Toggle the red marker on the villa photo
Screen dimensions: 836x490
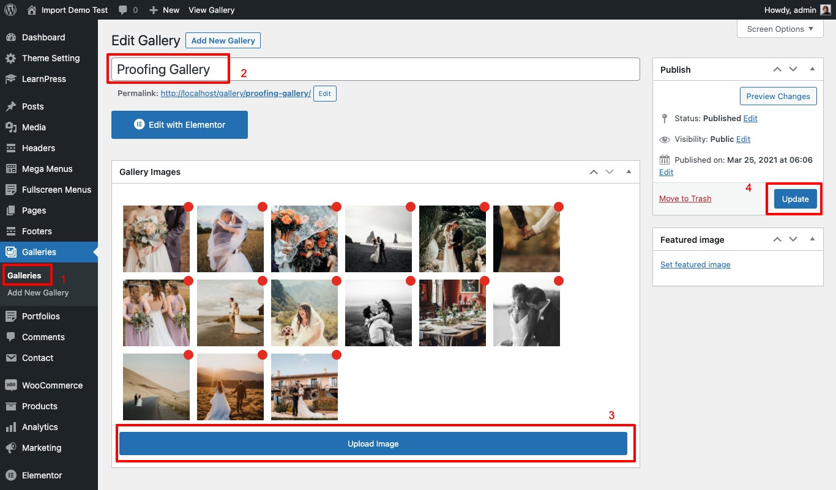(x=336, y=355)
